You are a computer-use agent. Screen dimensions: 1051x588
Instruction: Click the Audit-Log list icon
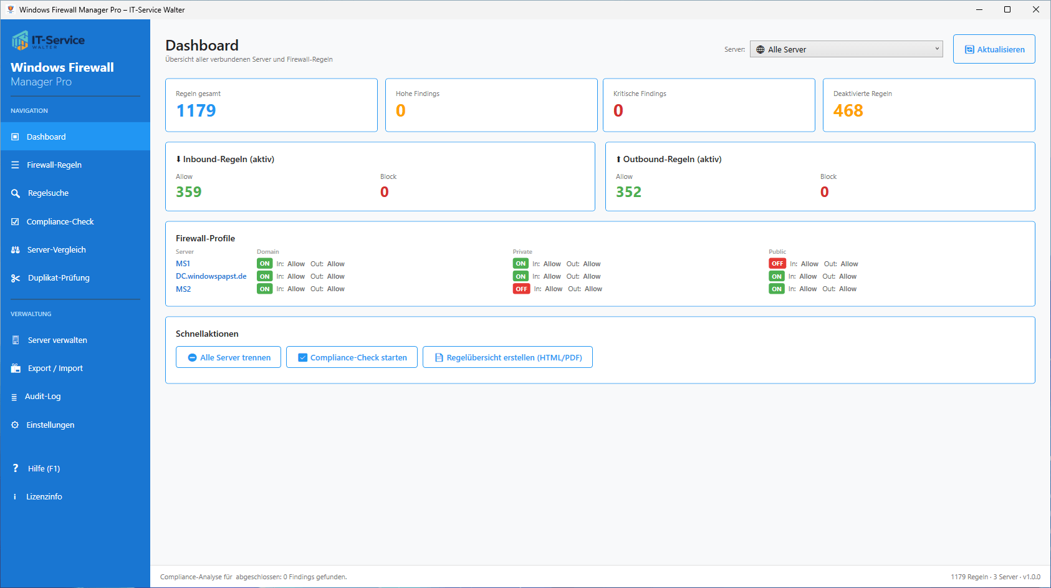click(x=14, y=397)
